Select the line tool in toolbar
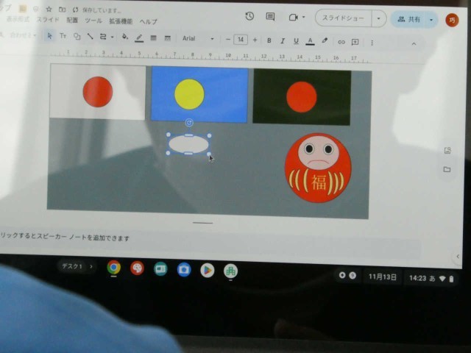Image resolution: width=471 pixels, height=353 pixels. coord(90,37)
